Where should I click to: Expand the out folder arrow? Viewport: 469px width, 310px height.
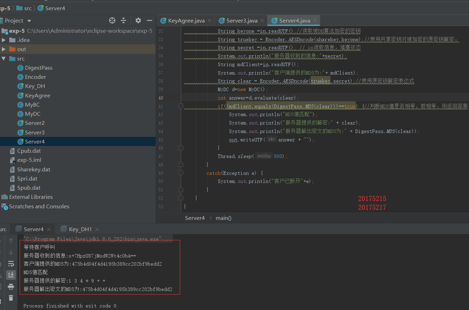coord(4,49)
